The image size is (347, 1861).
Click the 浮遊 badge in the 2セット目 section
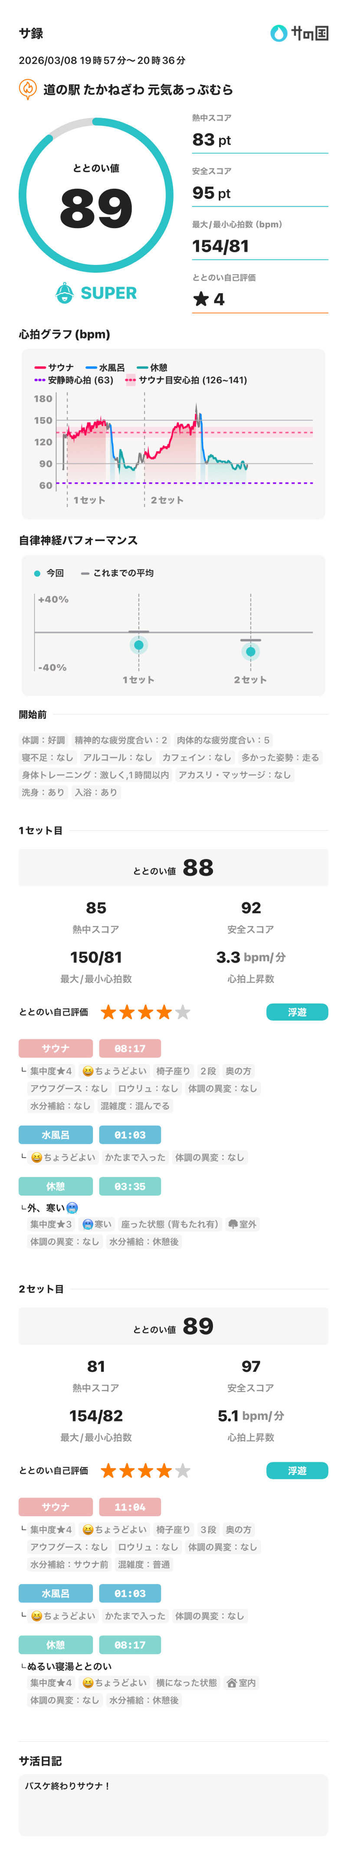(296, 1470)
